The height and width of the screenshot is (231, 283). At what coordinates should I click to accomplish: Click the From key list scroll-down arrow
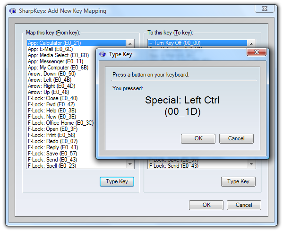[x=130, y=164]
